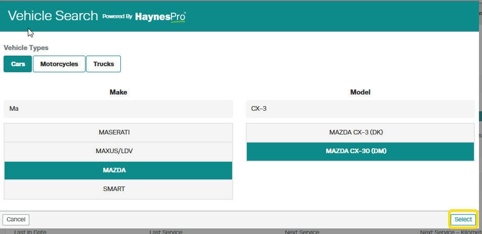
Task: Pick MAZDA CX-30 (DM) model
Action: point(360,152)
